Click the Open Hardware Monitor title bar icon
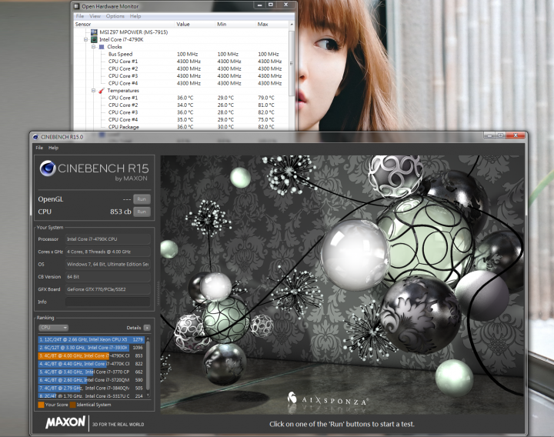Viewport: 554px width, 437px height. pyautogui.click(x=77, y=6)
